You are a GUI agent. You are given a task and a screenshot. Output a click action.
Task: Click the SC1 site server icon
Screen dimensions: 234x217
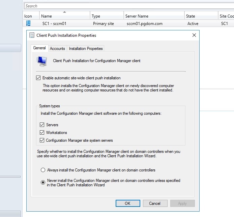(28, 23)
